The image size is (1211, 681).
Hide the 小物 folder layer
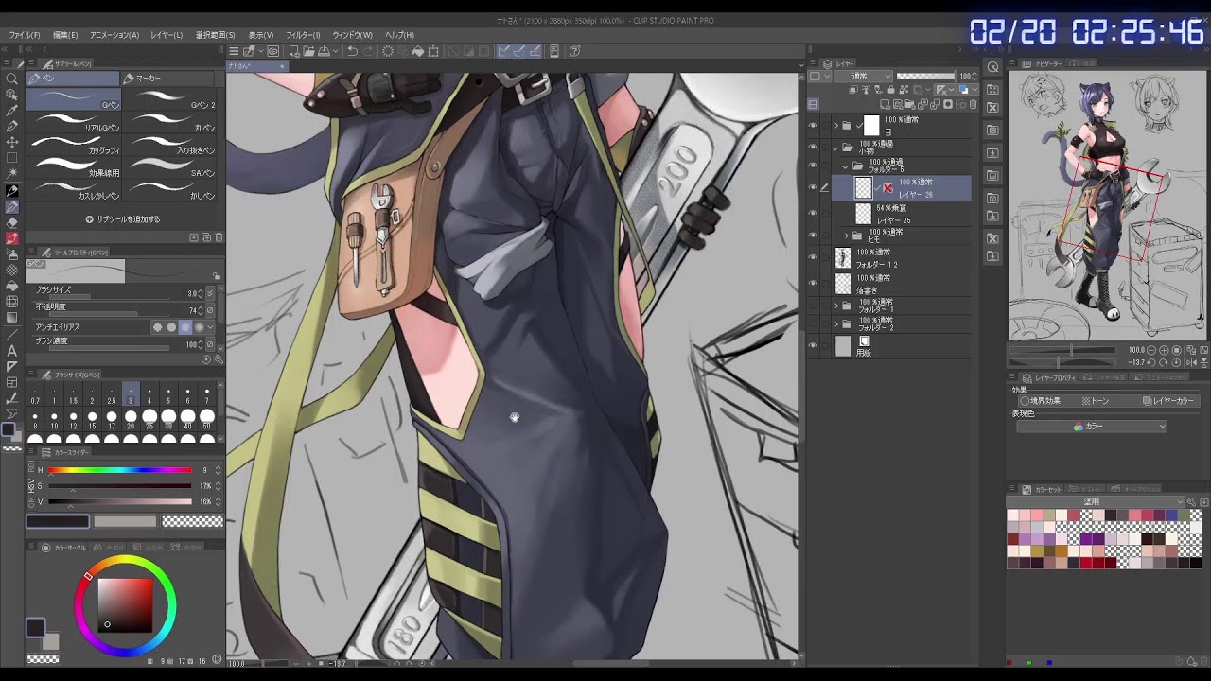[x=813, y=147]
